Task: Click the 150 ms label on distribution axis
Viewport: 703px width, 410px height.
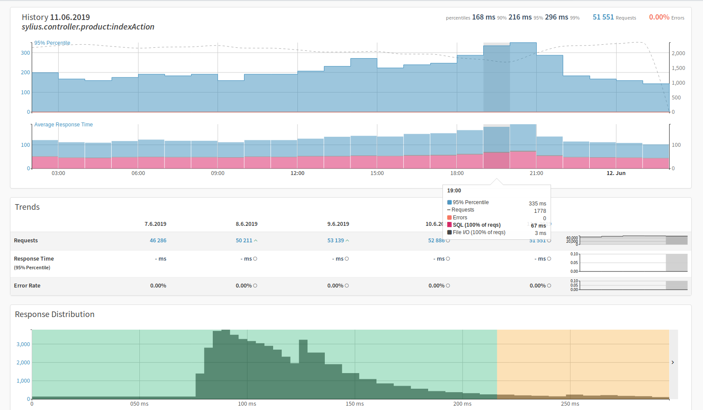Action: (355, 404)
